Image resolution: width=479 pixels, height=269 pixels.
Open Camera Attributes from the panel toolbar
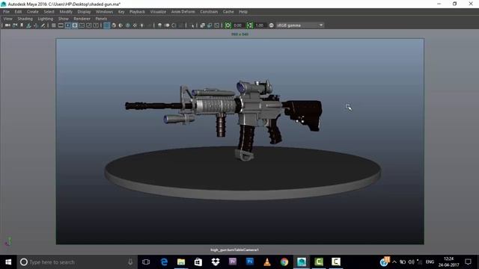click(15, 25)
